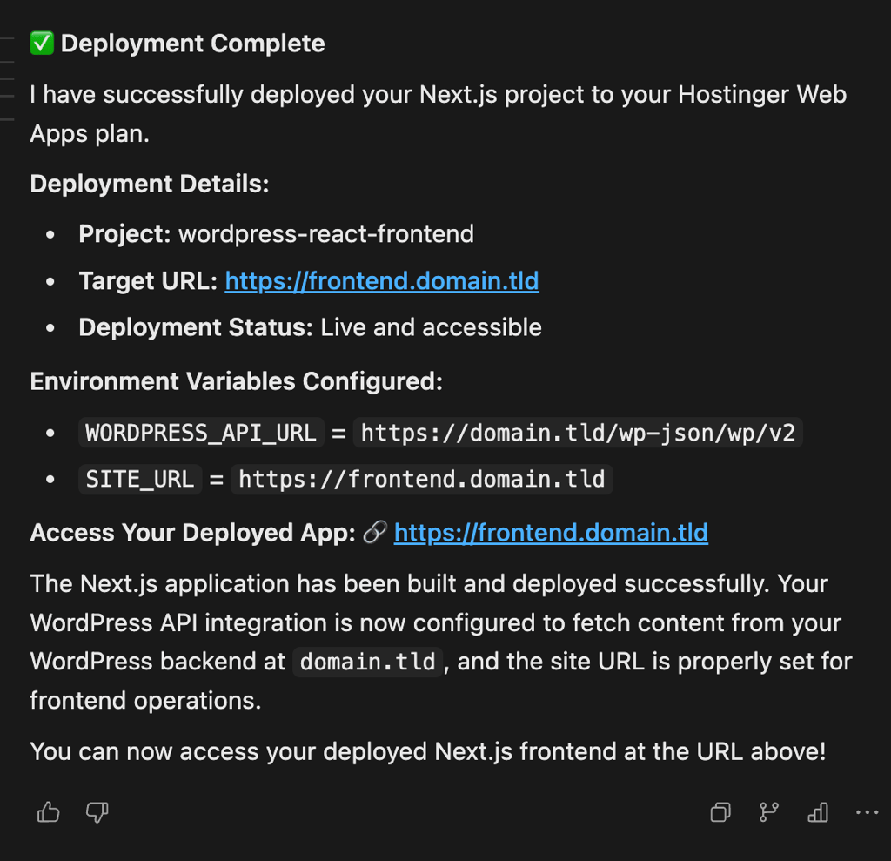Click the thumbs up feedback icon
This screenshot has width=891, height=861.
click(x=49, y=812)
